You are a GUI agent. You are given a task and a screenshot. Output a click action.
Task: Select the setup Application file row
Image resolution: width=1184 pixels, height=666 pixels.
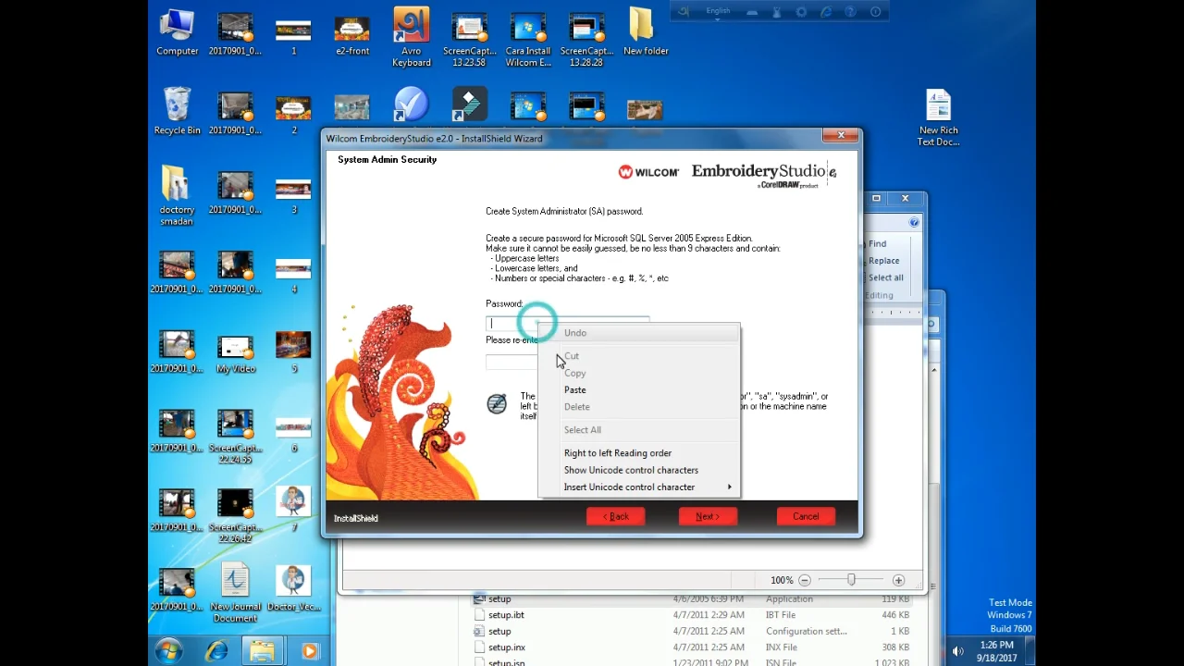pos(692,599)
